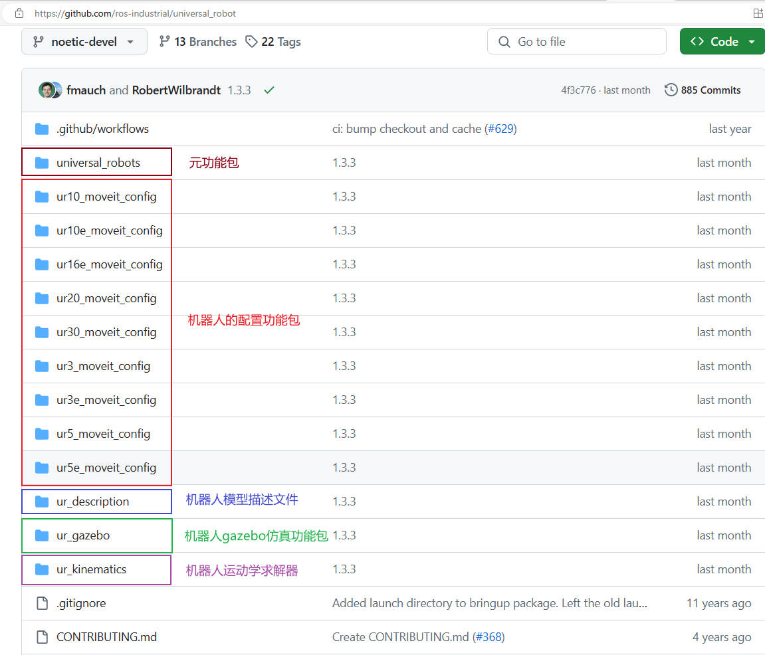Click the lock site-info icon in address bar
This screenshot has height=655, width=765.
[x=19, y=13]
